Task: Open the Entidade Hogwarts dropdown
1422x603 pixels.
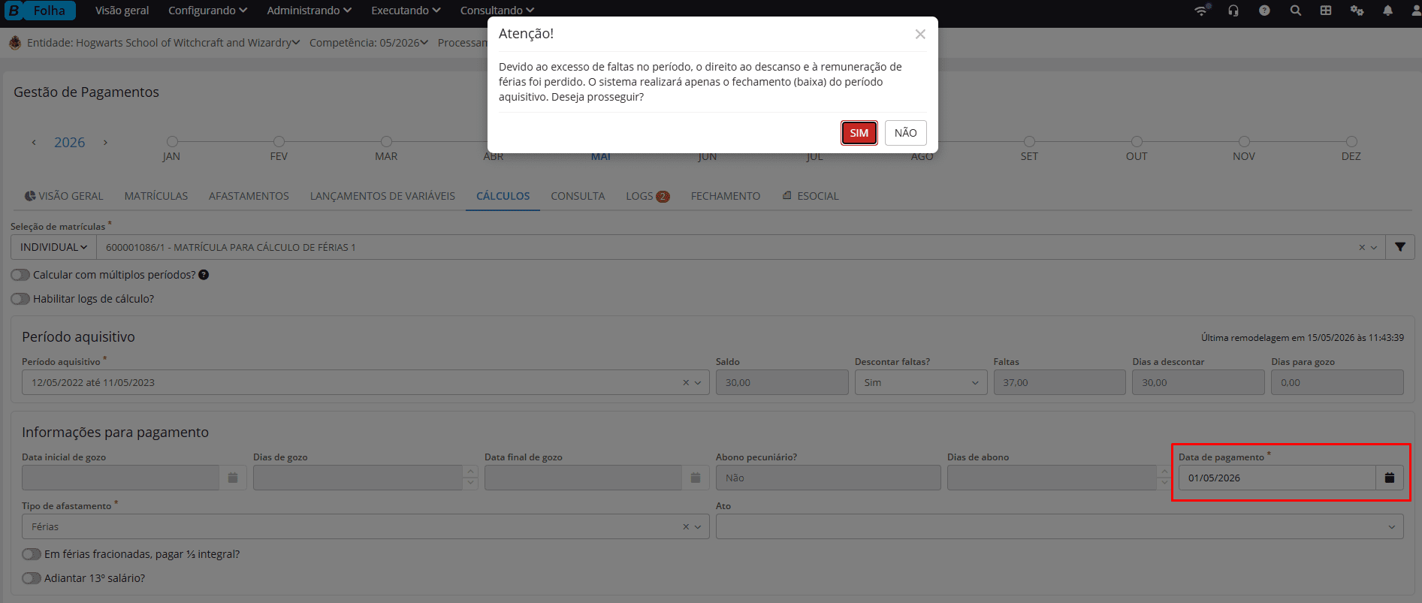Action: coord(163,43)
